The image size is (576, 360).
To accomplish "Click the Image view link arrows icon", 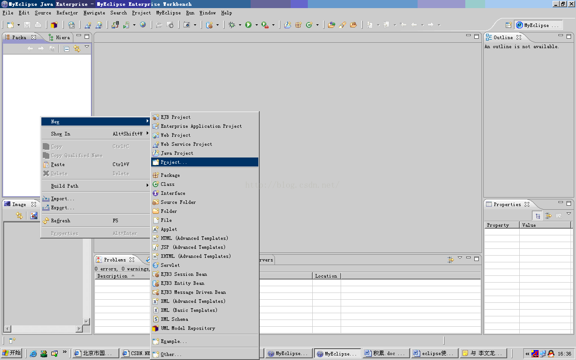I will (x=19, y=216).
